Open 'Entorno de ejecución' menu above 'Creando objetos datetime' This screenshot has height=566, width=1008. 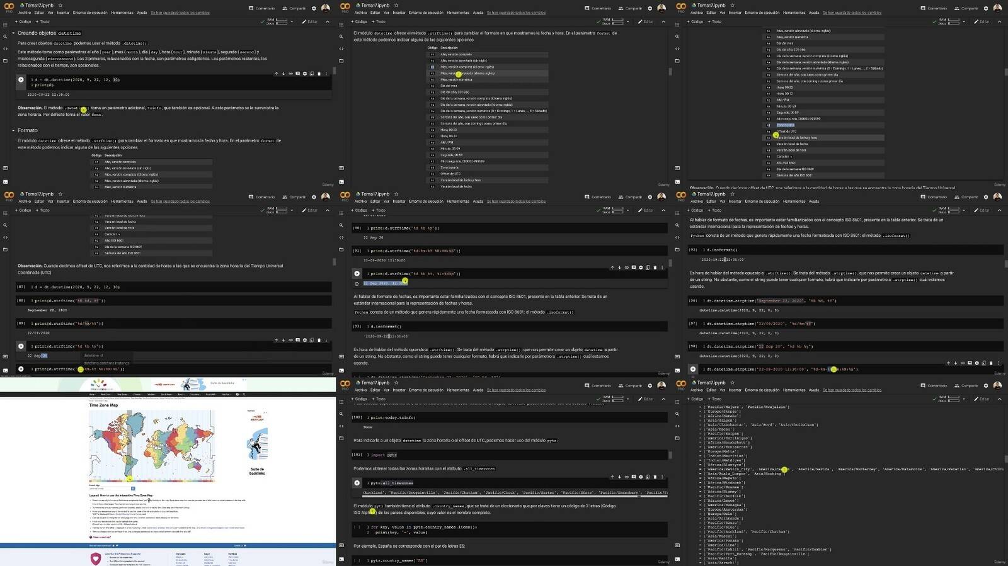point(90,13)
